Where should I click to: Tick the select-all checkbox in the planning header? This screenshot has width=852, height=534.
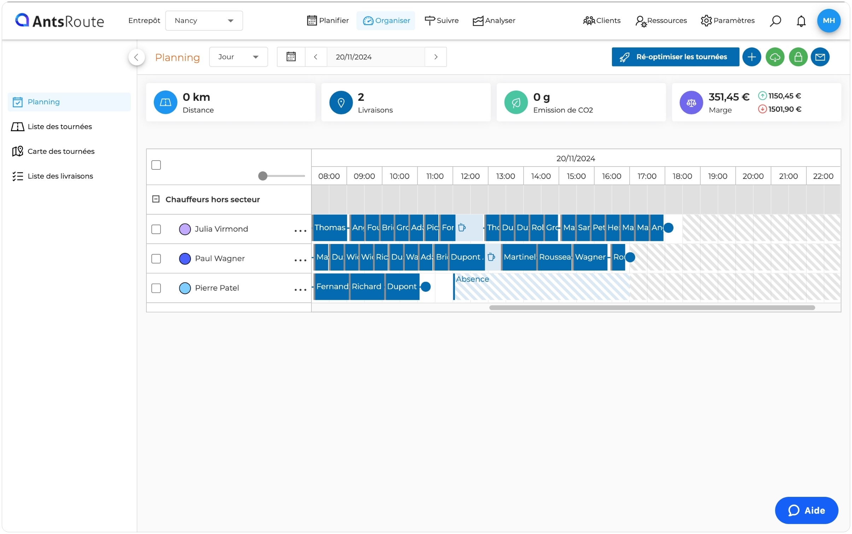(156, 165)
